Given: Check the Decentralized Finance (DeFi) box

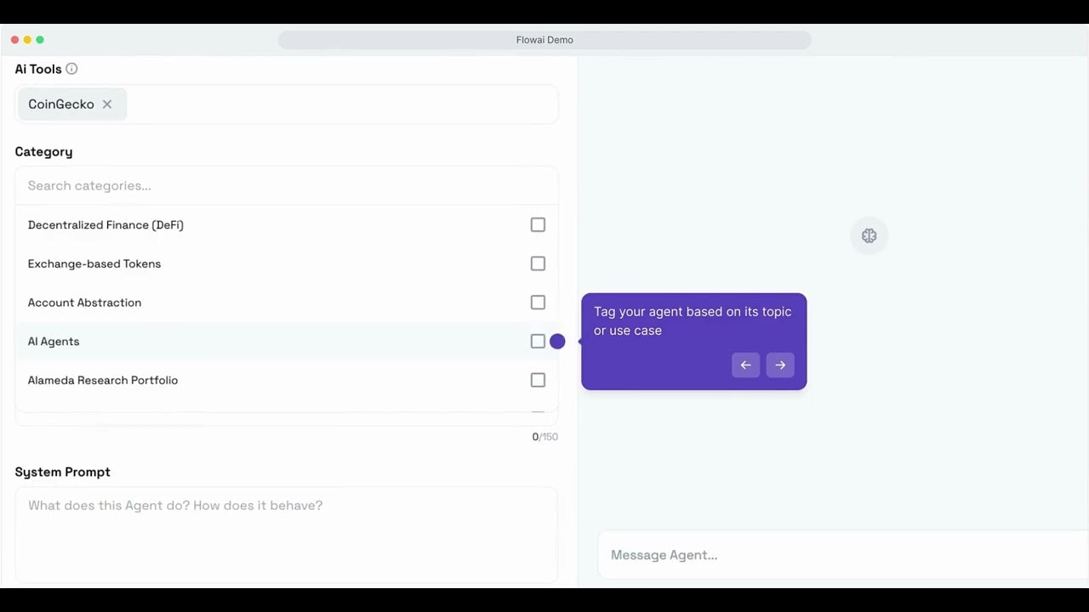Looking at the screenshot, I should pyautogui.click(x=538, y=225).
